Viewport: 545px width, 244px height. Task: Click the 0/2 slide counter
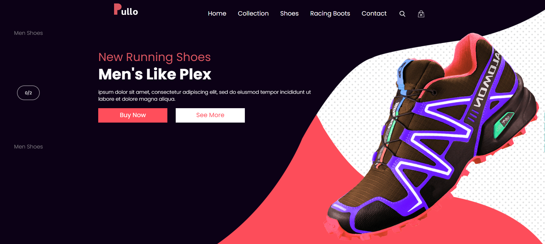coord(28,93)
